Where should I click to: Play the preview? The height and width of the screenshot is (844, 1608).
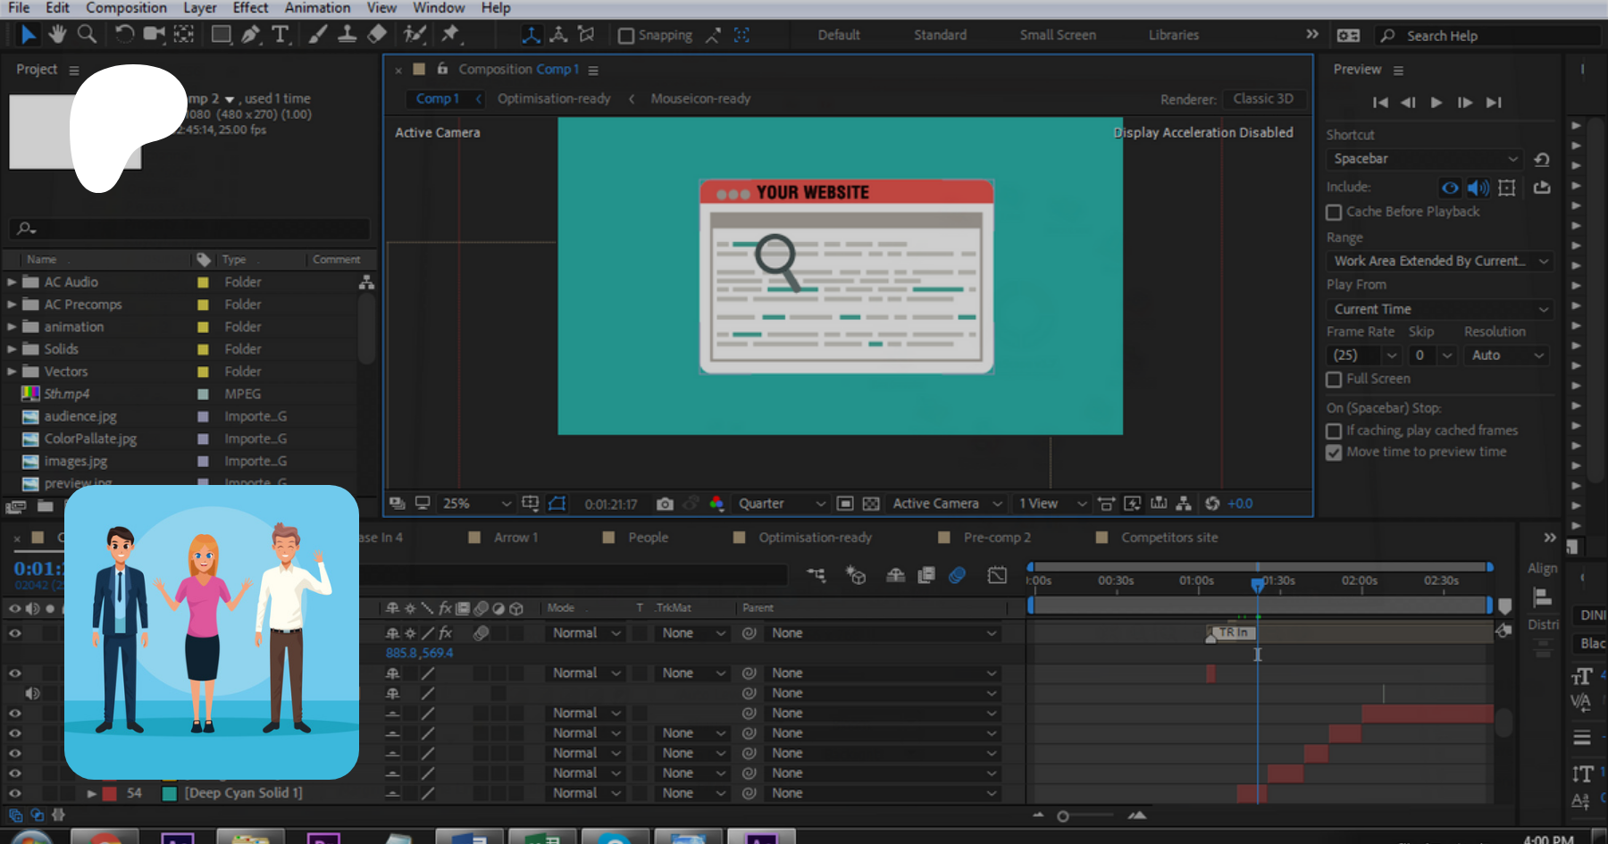point(1436,103)
